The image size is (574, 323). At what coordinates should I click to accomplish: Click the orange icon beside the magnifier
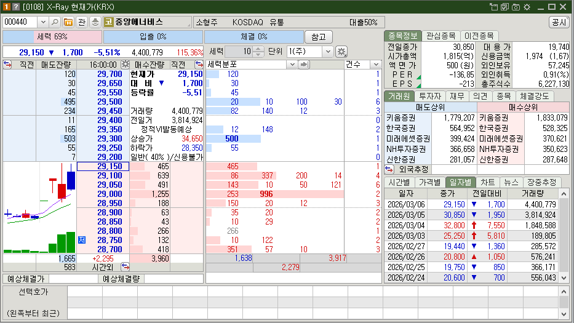tap(68, 22)
